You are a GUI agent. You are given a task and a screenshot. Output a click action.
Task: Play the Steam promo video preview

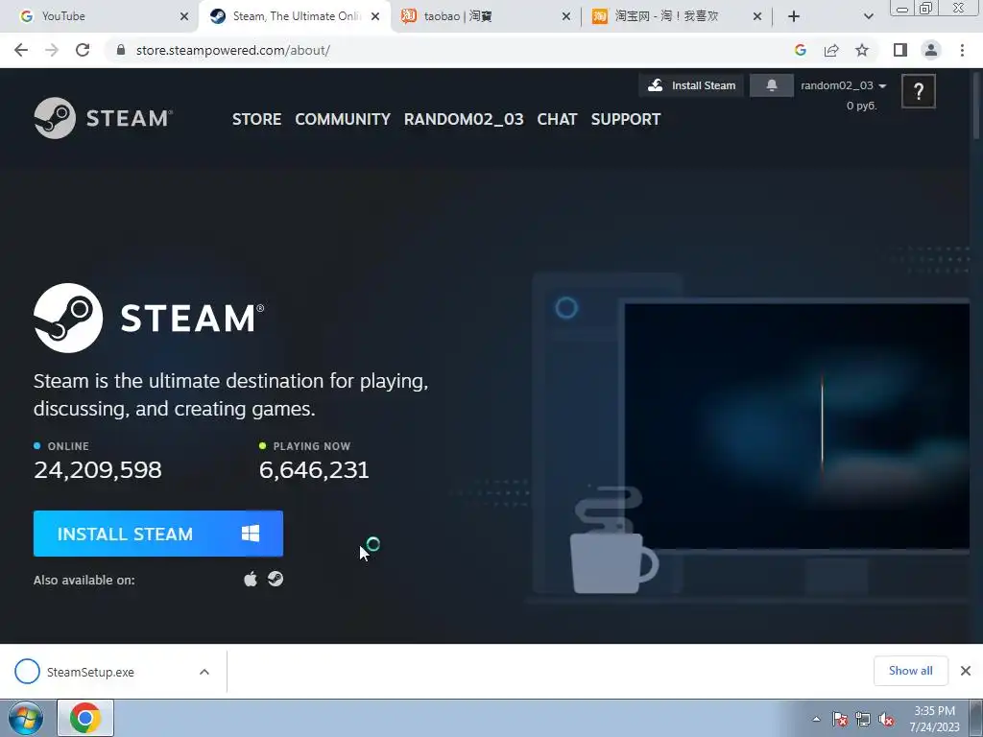[x=797, y=426]
